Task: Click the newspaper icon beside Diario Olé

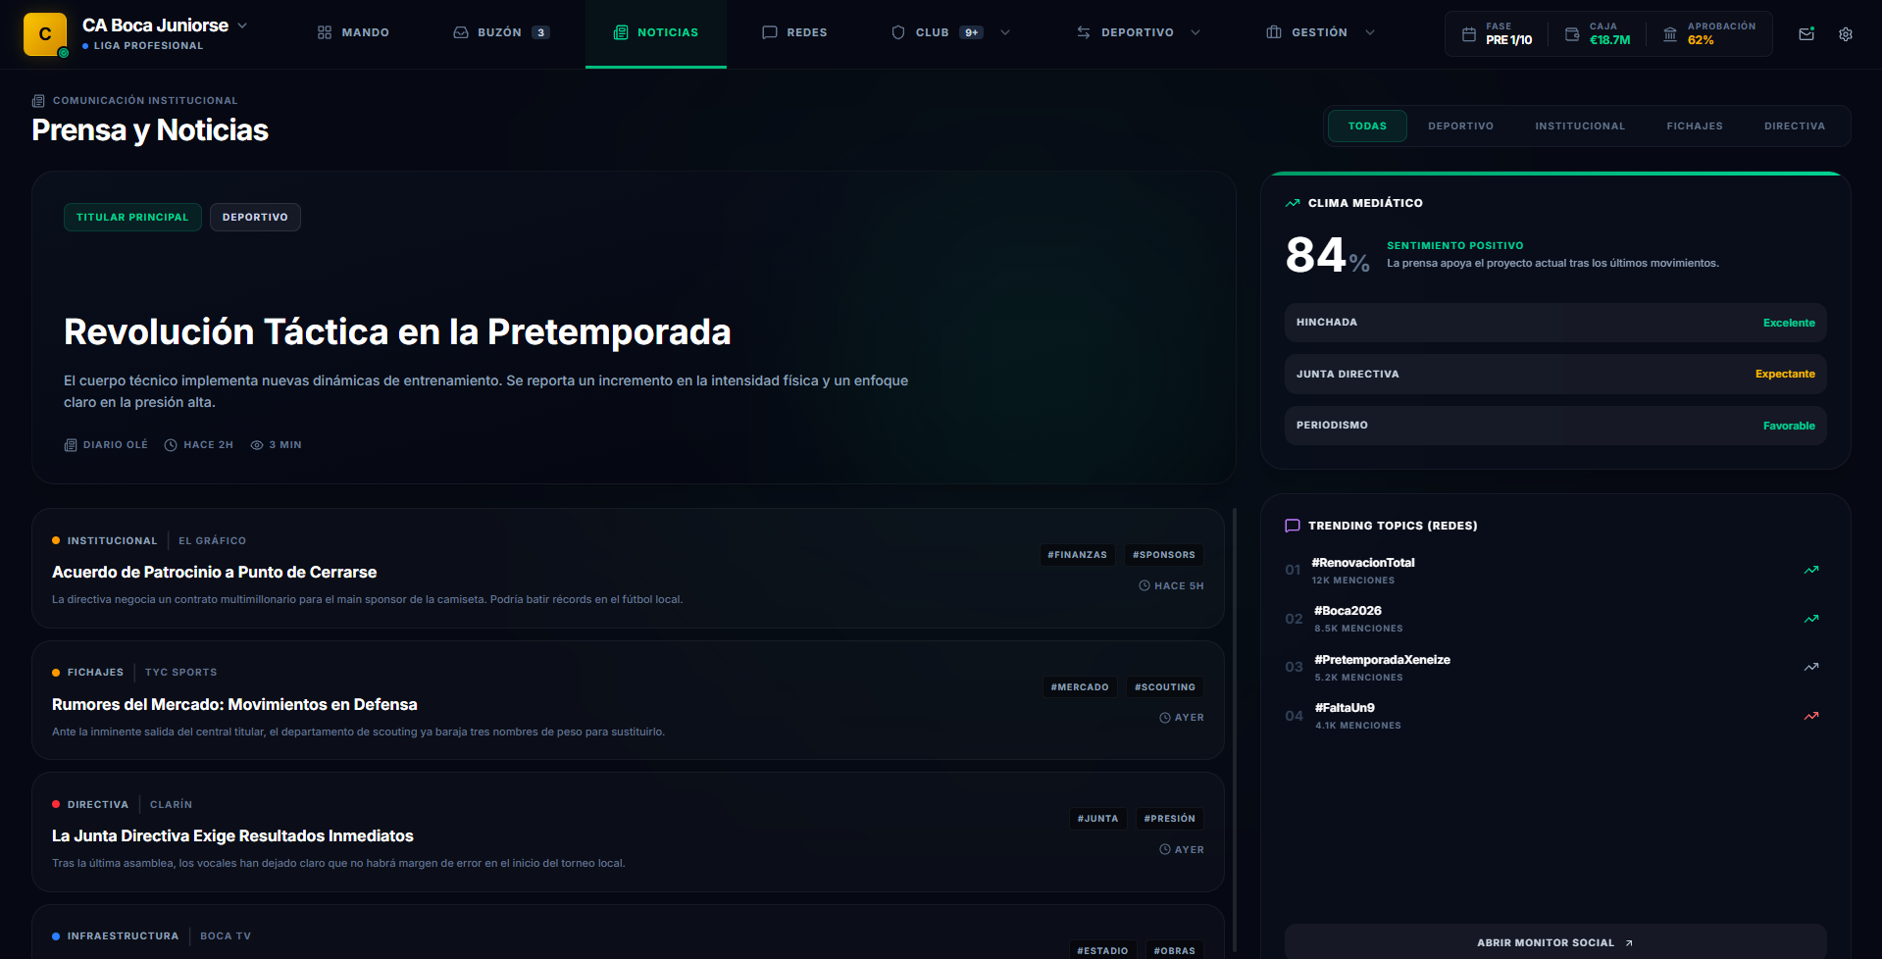Action: point(71,445)
